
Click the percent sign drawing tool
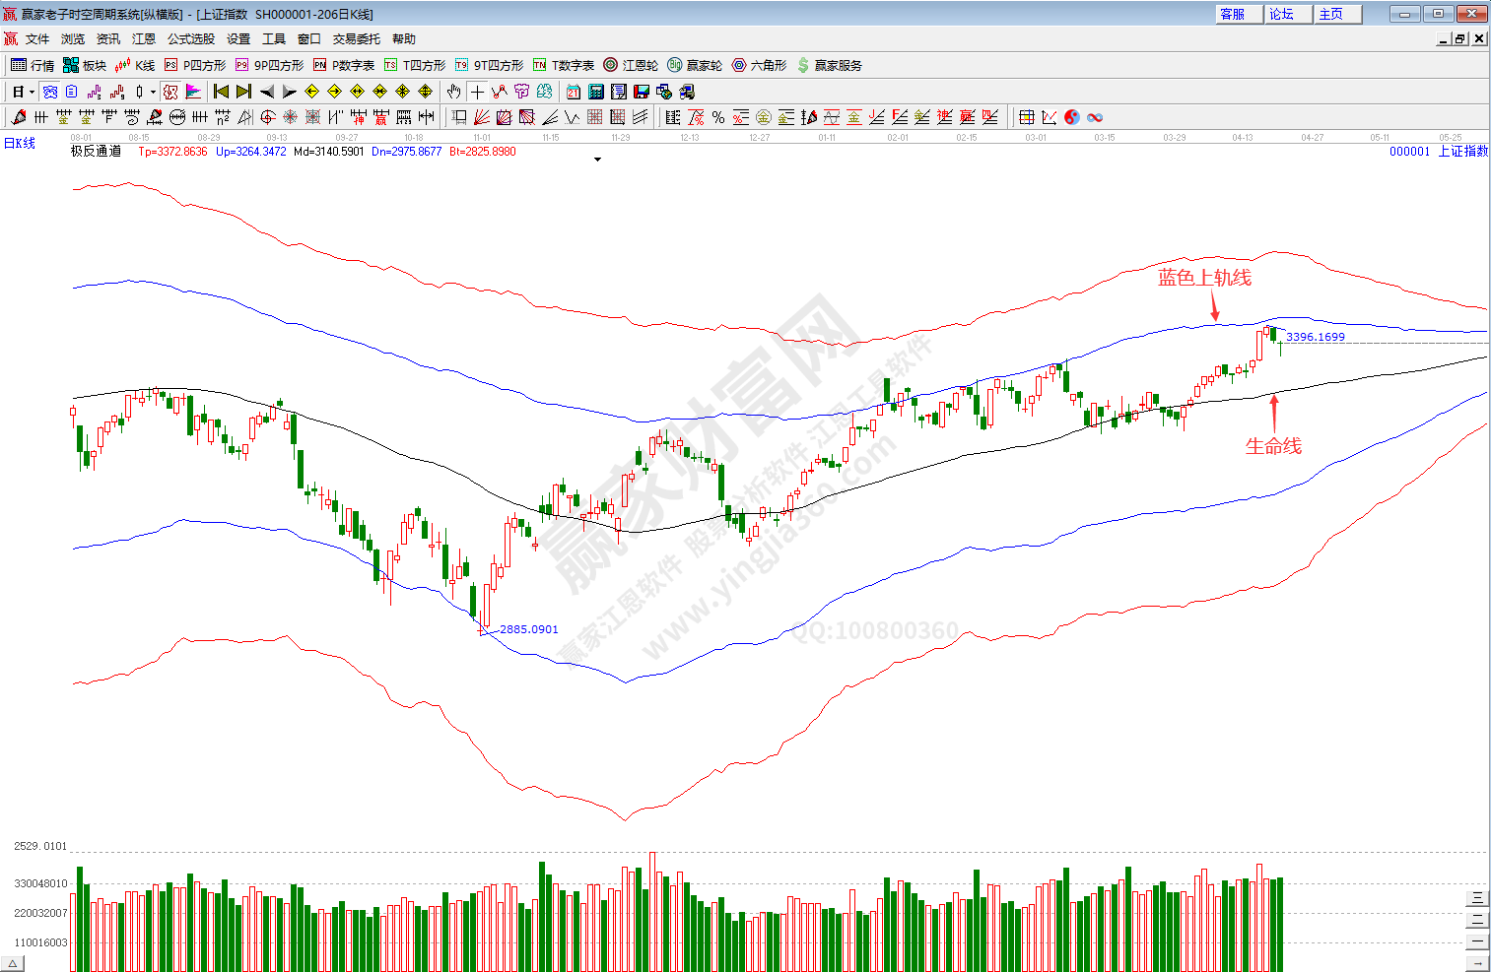click(718, 117)
